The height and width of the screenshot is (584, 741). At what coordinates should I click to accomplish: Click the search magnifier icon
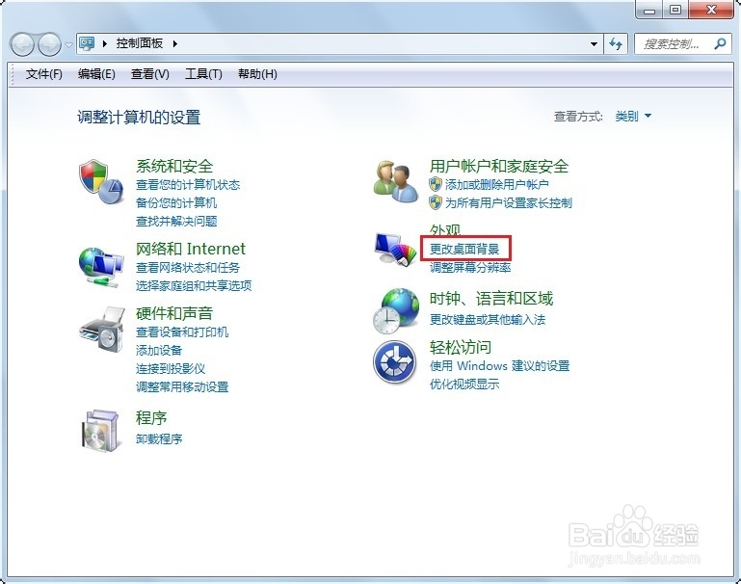pos(720,44)
